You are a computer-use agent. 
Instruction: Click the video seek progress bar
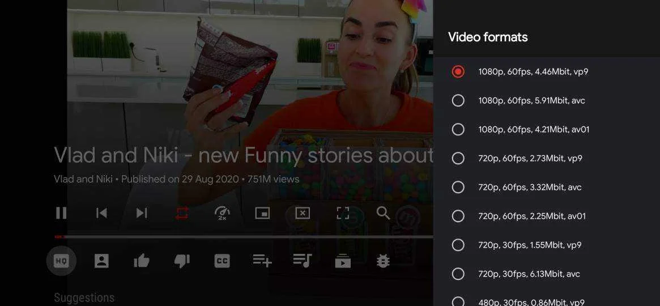(244, 237)
